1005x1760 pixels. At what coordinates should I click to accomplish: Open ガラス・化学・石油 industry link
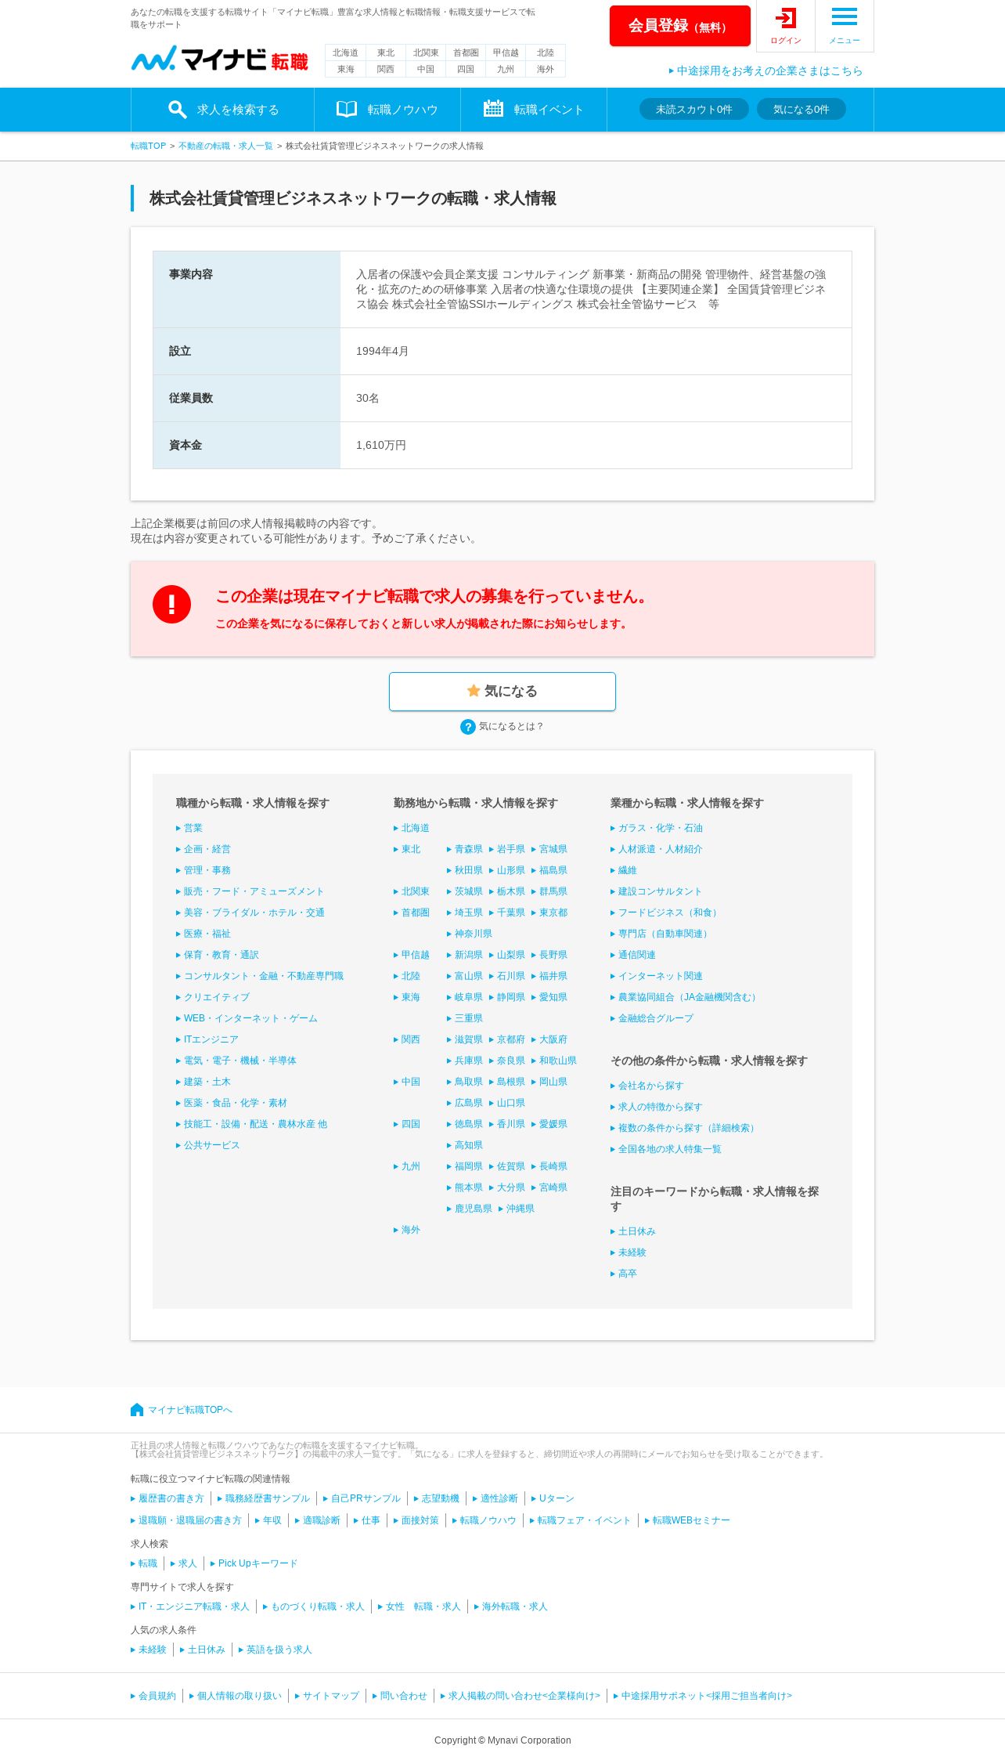pyautogui.click(x=657, y=828)
